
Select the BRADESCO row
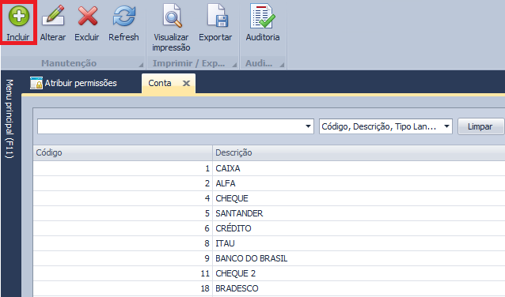pos(269,288)
